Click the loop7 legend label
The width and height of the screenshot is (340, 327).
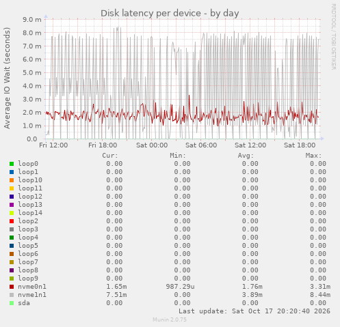pos(28,262)
